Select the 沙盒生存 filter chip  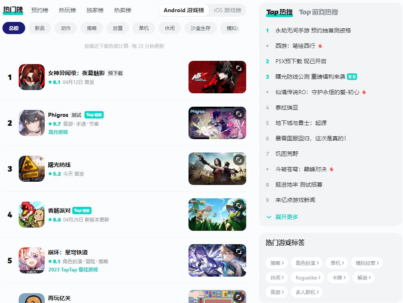[200, 28]
